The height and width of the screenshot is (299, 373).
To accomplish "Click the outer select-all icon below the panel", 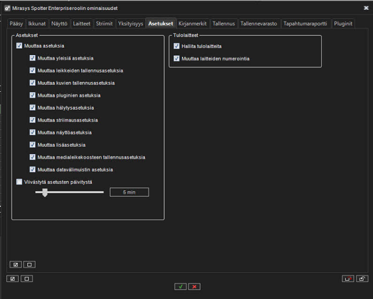I will (x=12, y=279).
